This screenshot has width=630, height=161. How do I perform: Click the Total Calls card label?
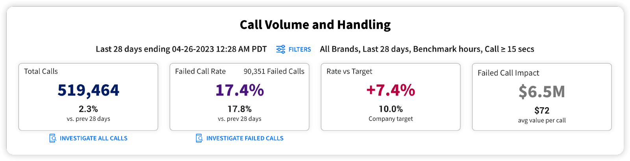pos(41,71)
